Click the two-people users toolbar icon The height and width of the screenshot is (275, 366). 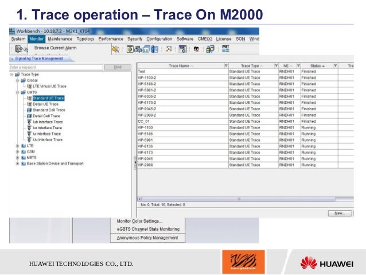pos(196,49)
